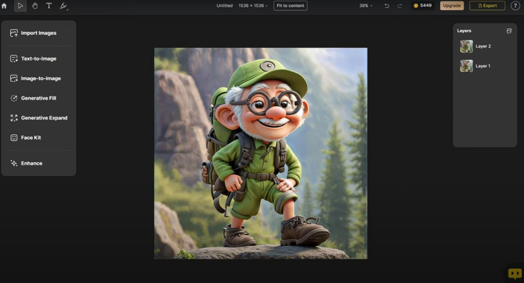
Task: Click the Layers panel options icon
Action: click(x=509, y=31)
